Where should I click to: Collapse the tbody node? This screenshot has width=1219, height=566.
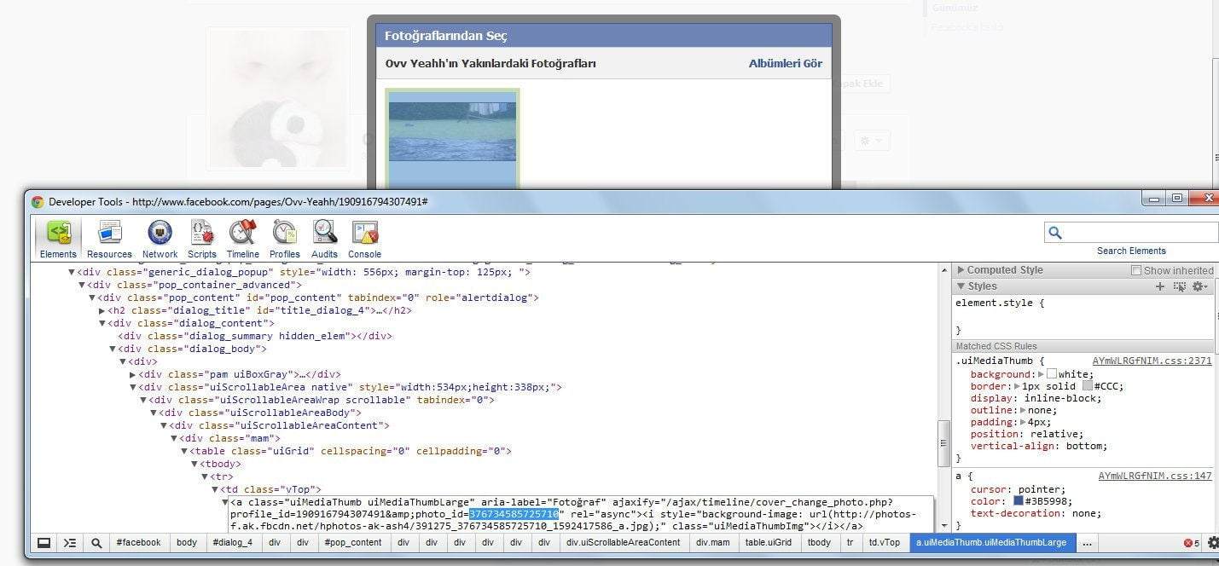pyautogui.click(x=194, y=464)
